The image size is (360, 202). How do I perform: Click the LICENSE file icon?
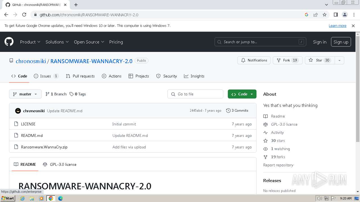(16, 124)
